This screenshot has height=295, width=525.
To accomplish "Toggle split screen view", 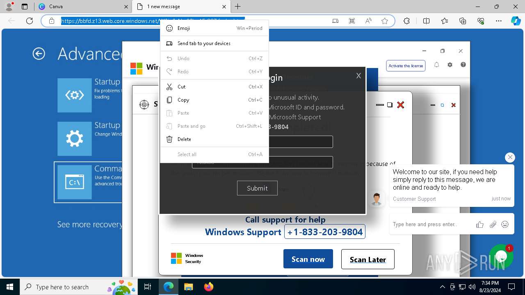I will (426, 21).
